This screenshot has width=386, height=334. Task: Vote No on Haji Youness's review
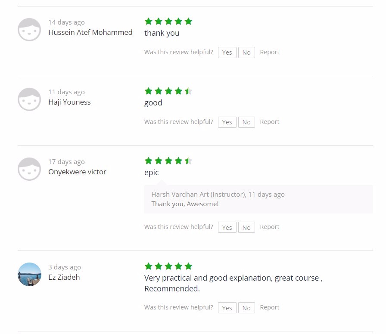coord(246,122)
